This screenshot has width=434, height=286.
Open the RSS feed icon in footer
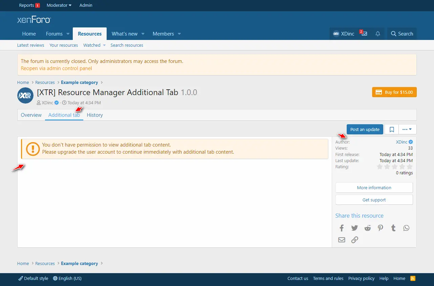(x=413, y=278)
